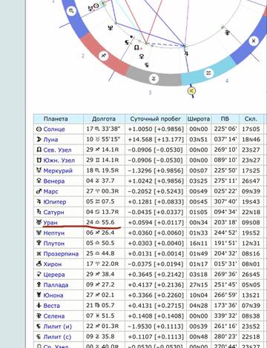This screenshot has width=267, height=348.
Task: Open the Солнце planet link
Action: (54, 129)
